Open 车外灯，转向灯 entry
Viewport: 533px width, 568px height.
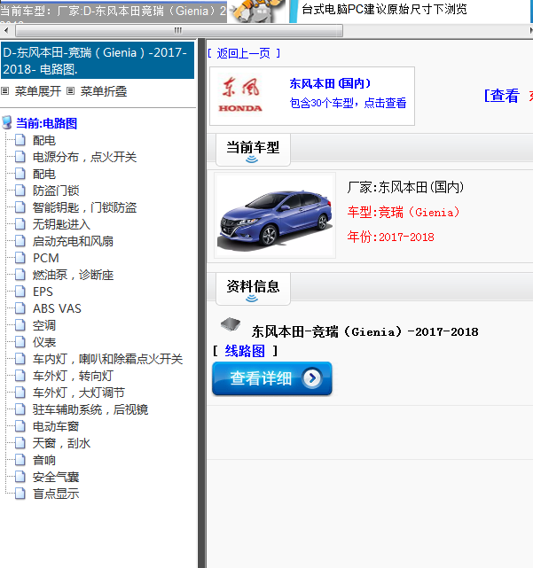pos(73,376)
